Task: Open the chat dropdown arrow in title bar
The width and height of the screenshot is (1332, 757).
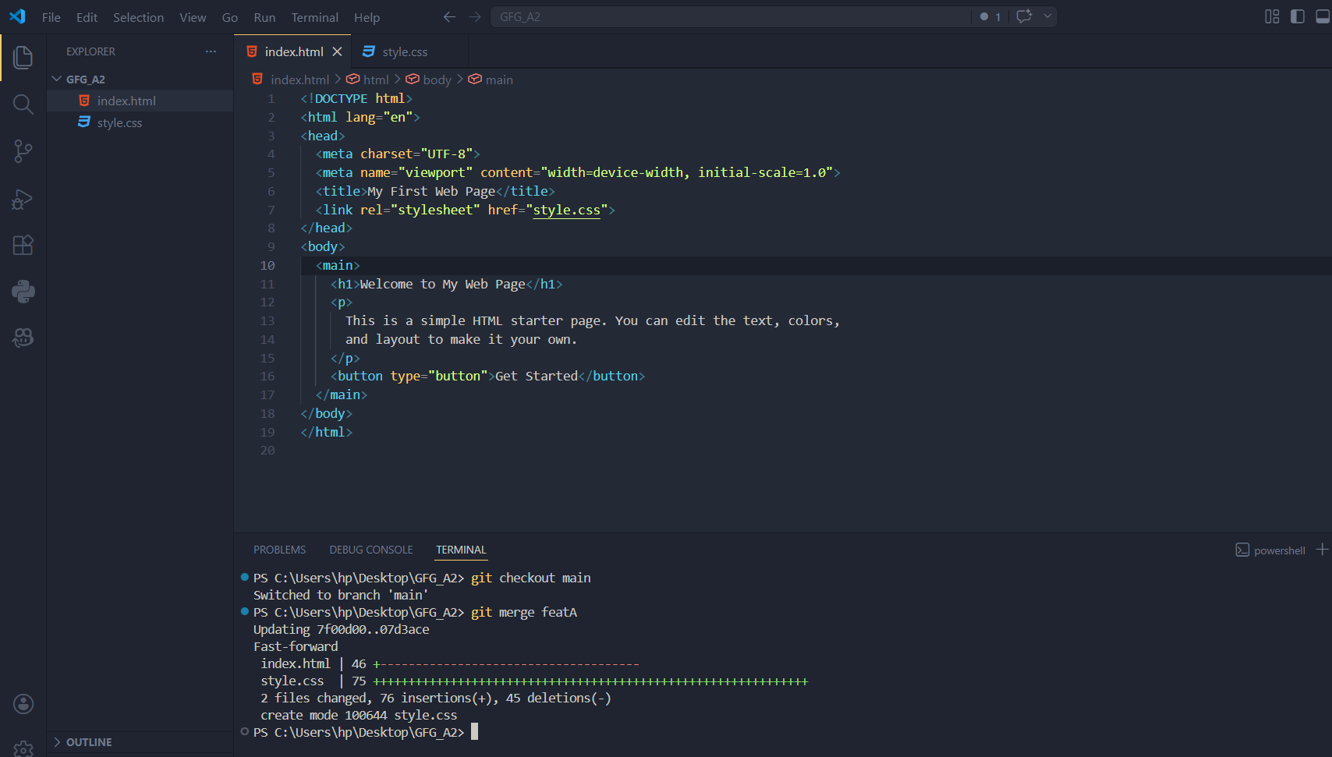Action: (1047, 16)
